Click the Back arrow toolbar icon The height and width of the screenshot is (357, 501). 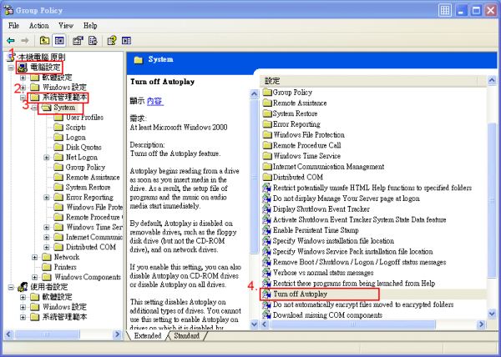10,39
